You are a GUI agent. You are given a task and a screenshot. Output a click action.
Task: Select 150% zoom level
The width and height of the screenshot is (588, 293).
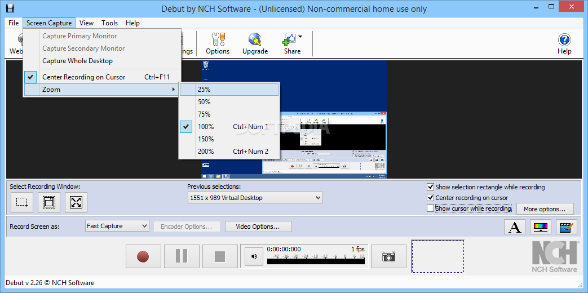pyautogui.click(x=229, y=139)
